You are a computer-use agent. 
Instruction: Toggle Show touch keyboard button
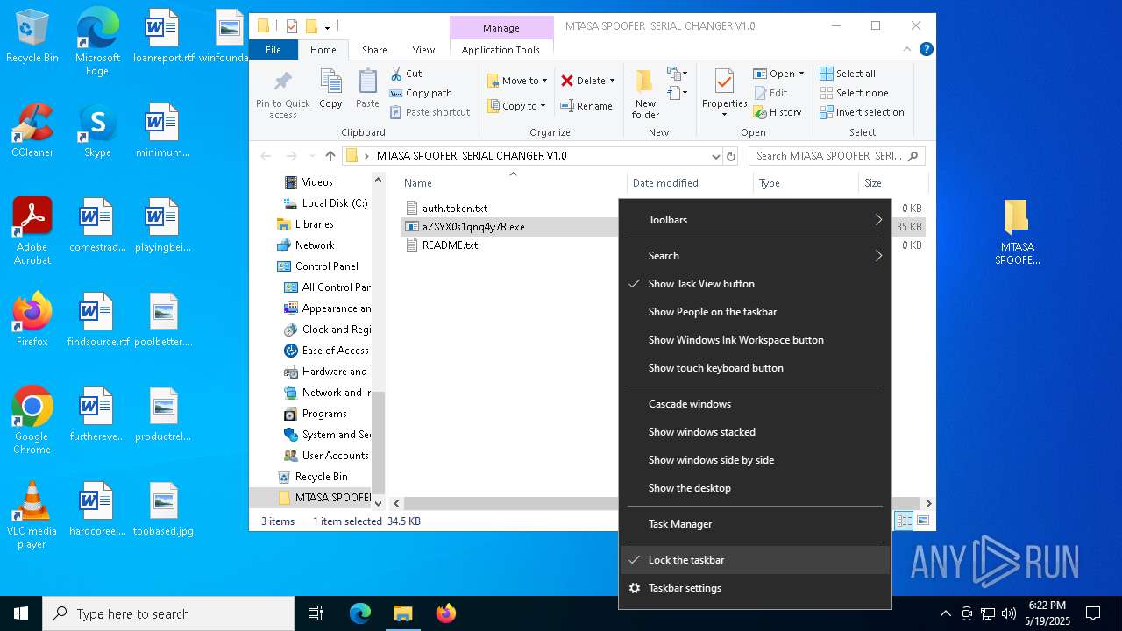coord(755,368)
